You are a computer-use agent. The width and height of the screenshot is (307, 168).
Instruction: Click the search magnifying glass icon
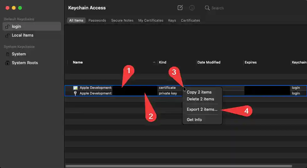[x=207, y=8]
